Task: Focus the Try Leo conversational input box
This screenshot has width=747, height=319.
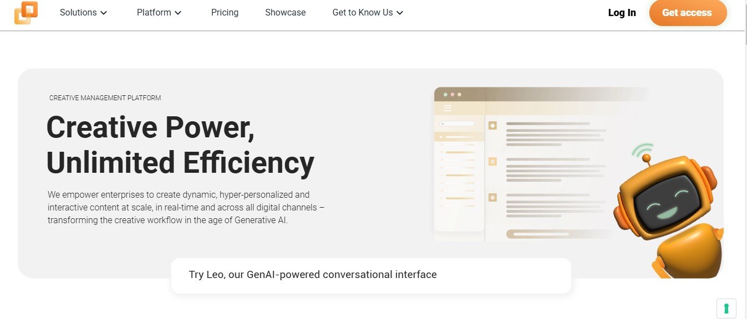Action: click(370, 275)
